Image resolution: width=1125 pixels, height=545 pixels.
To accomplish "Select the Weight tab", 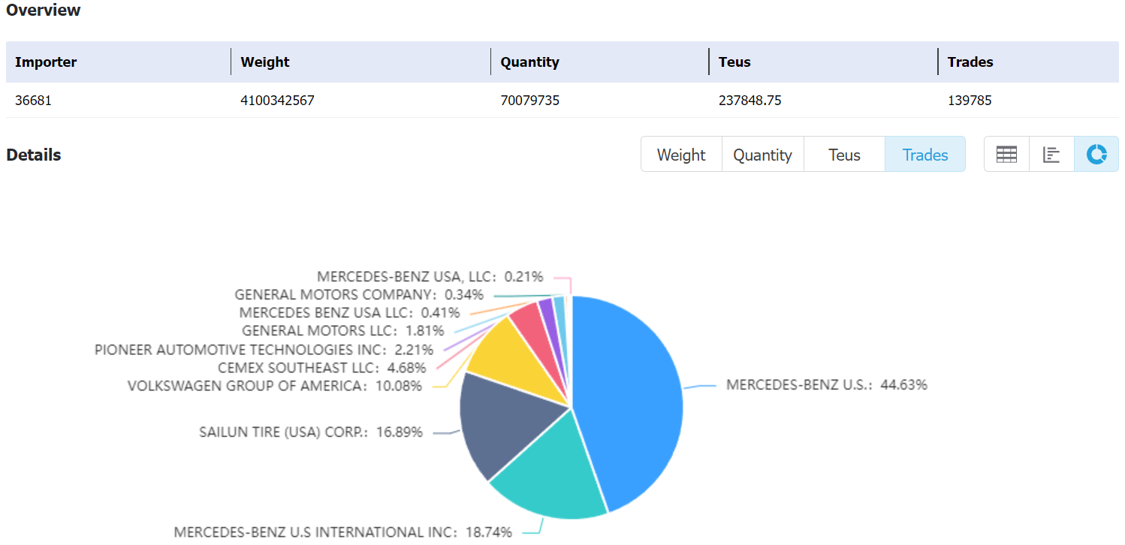I will 681,155.
